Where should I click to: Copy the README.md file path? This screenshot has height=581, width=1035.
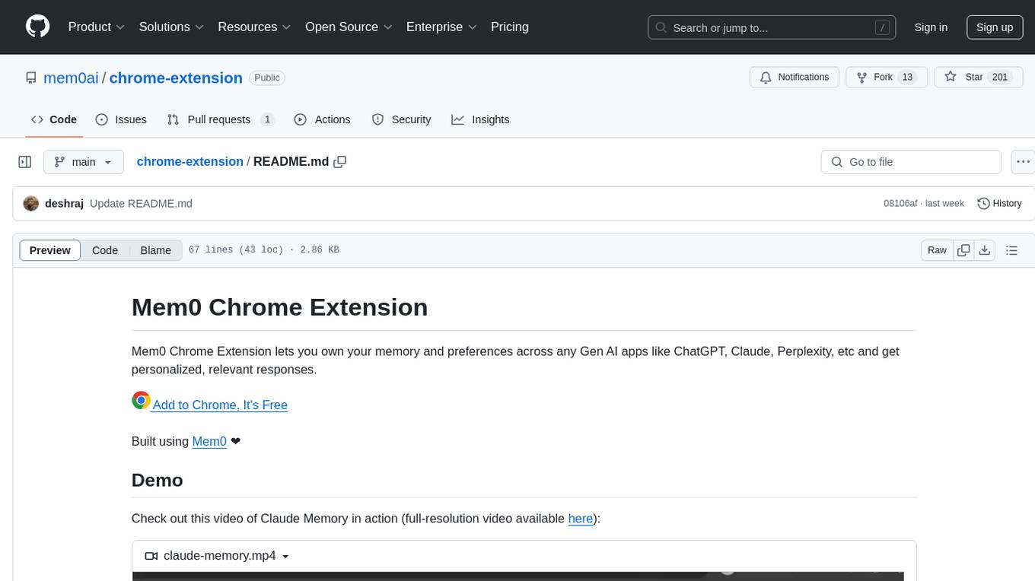[340, 162]
